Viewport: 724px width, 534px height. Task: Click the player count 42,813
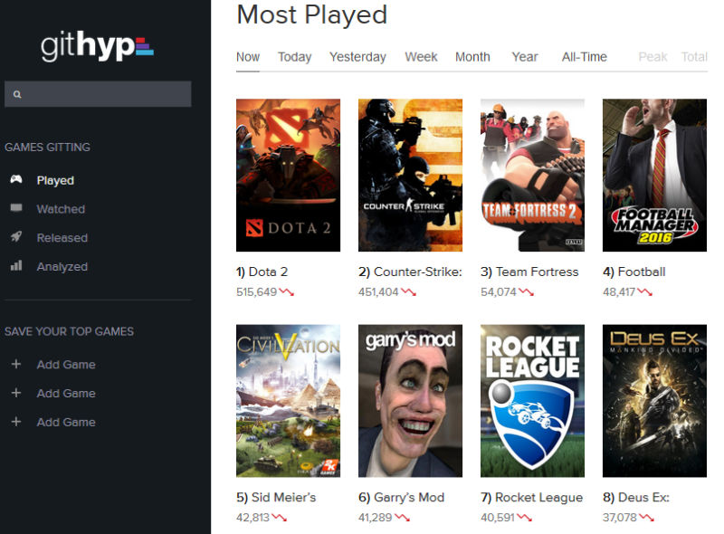click(x=253, y=518)
